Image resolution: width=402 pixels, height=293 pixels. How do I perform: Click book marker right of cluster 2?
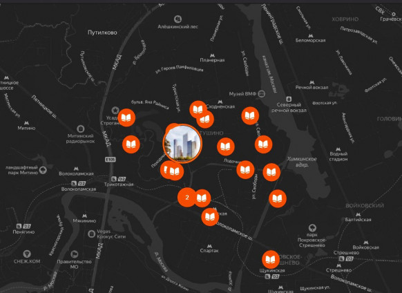(202, 198)
